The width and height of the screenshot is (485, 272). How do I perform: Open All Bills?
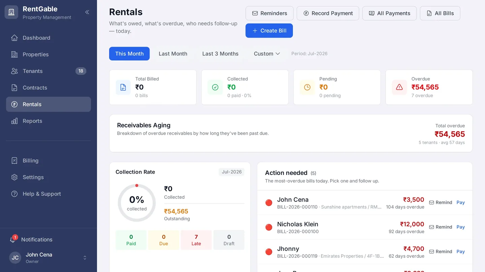[x=440, y=13]
